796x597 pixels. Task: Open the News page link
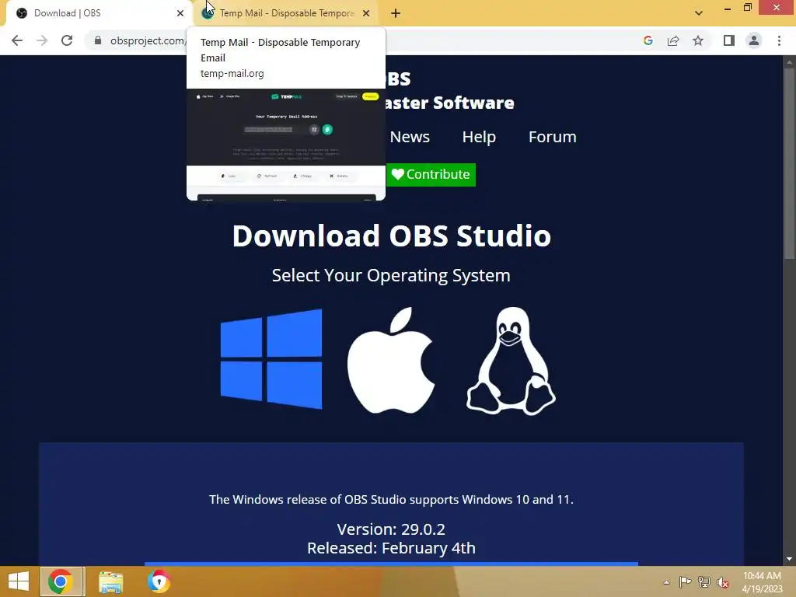click(x=410, y=137)
